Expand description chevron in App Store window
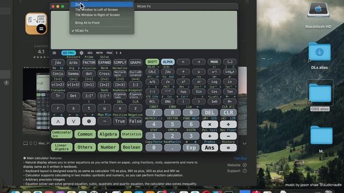This screenshot has width=344, height=193. coord(245,144)
